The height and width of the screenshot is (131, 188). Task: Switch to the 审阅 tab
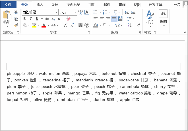(x=122, y=5)
